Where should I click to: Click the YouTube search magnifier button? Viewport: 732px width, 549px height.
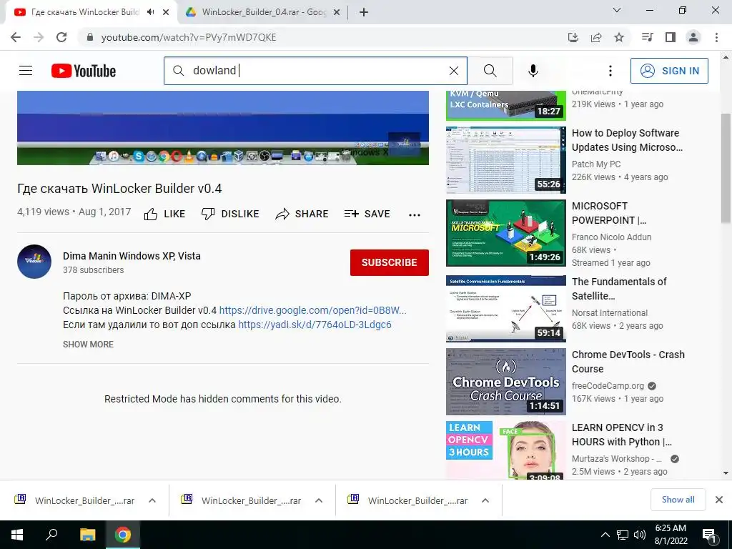click(490, 71)
